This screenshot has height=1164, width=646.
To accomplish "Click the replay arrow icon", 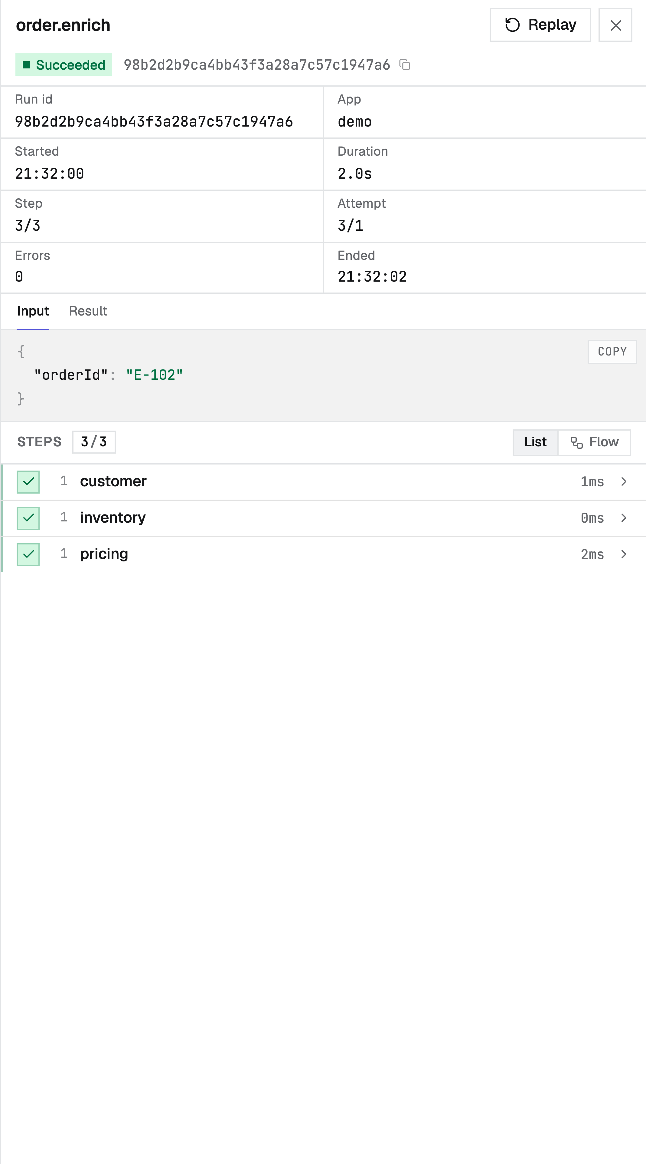I will (512, 25).
